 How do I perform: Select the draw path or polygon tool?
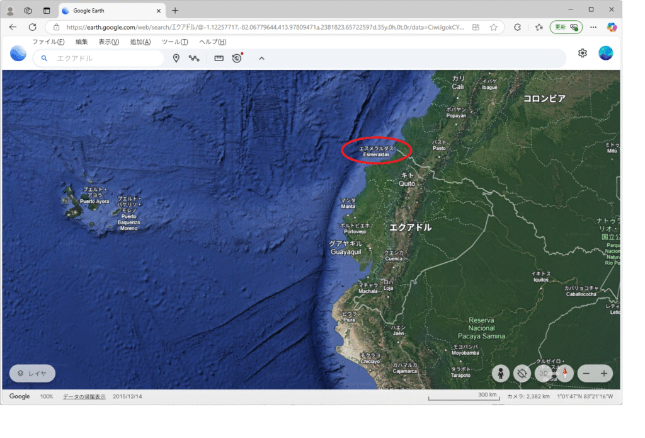[194, 59]
